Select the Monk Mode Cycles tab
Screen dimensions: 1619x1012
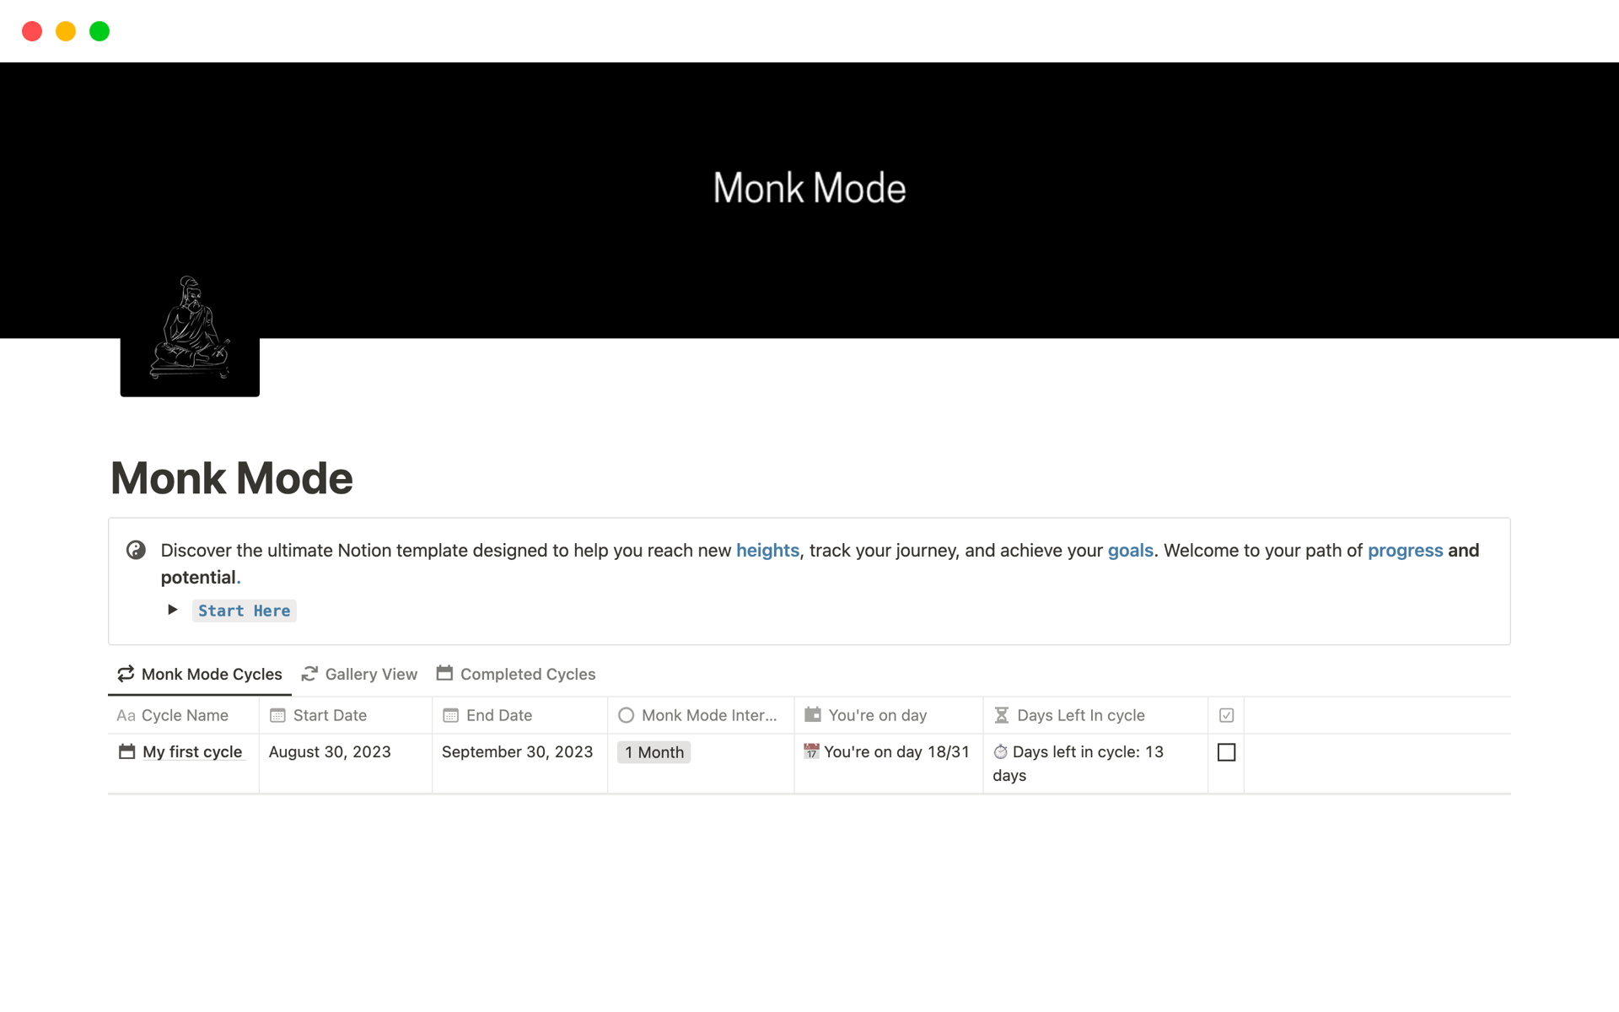(200, 674)
